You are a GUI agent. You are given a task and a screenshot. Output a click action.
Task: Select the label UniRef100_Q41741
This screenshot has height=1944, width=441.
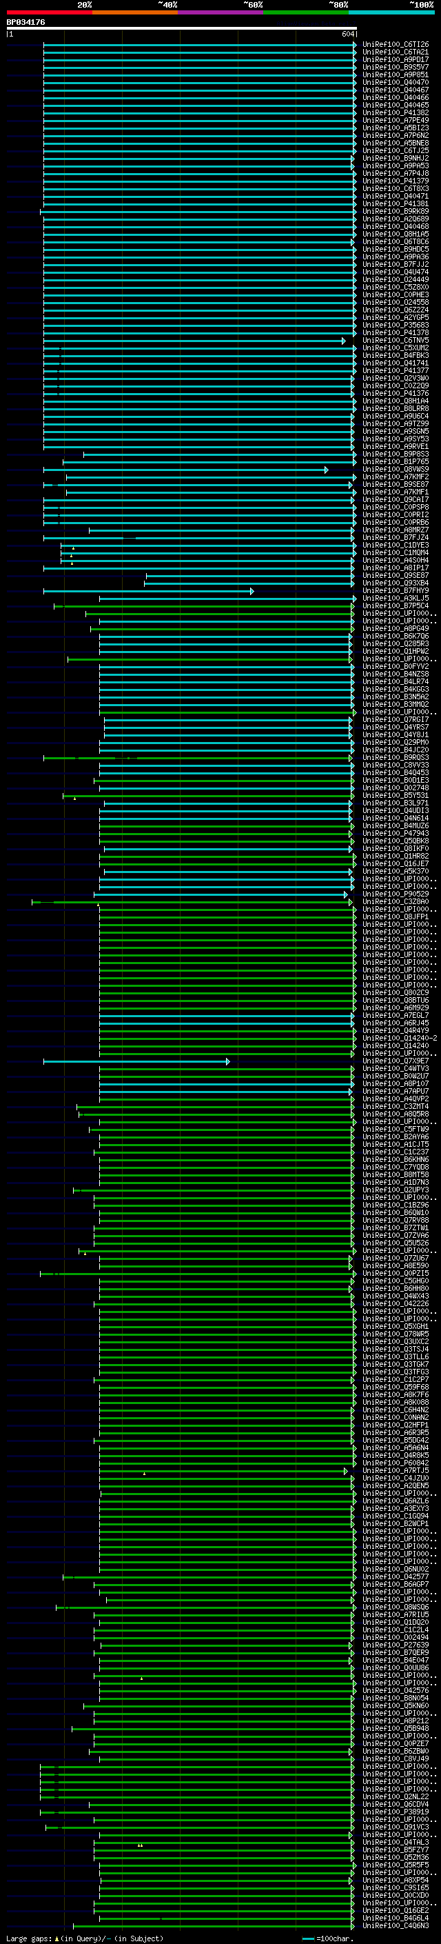(396, 363)
